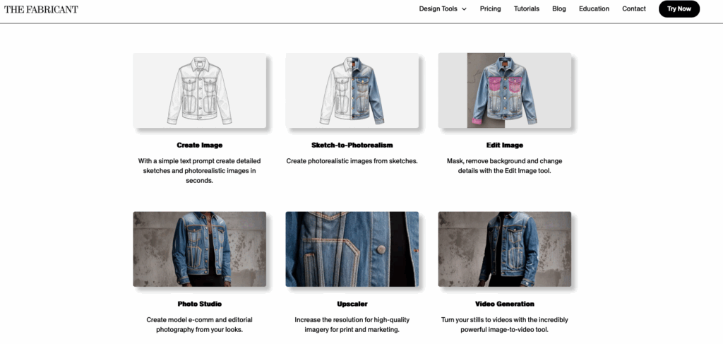Select the Photo Studio model thumbnail

200,249
